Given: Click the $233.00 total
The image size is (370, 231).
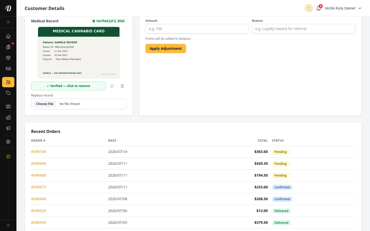Looking at the screenshot, I should click(x=261, y=187).
